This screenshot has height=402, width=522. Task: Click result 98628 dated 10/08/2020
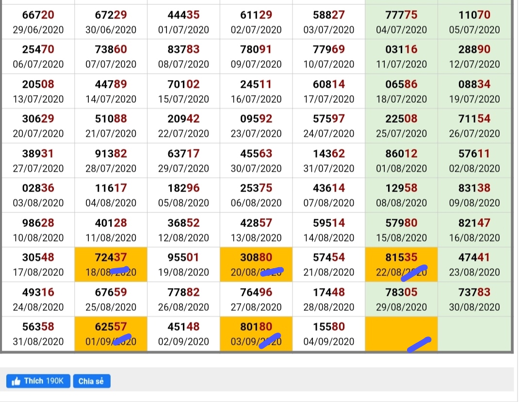point(38,230)
